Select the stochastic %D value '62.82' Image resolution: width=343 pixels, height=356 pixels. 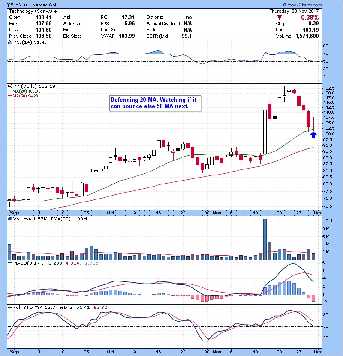click(100, 307)
